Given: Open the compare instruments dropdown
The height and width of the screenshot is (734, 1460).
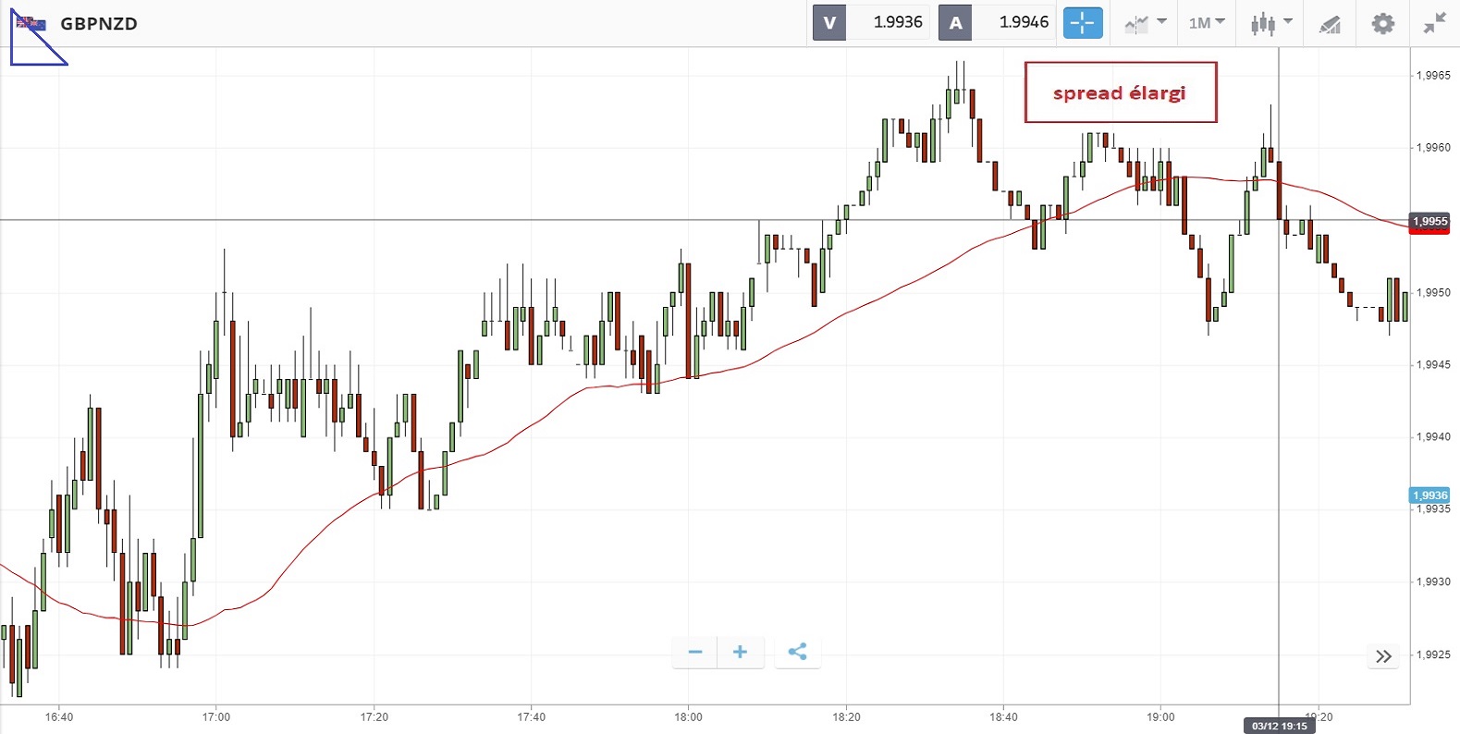Looking at the screenshot, I should tap(1145, 23).
